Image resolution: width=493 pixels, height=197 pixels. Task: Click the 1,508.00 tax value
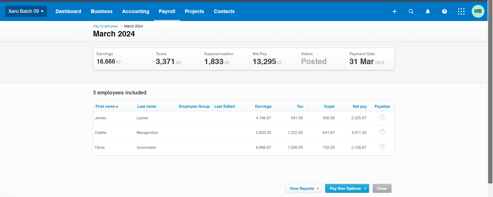[295, 147]
